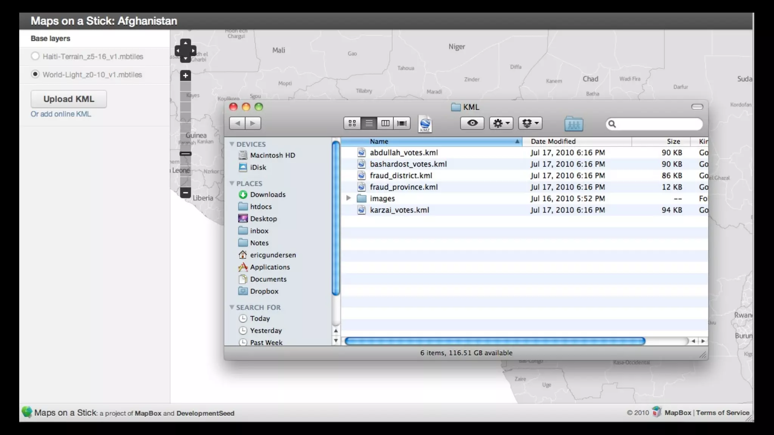The image size is (774, 435).
Task: Select World-Light base layer radio button
Action: (x=35, y=74)
